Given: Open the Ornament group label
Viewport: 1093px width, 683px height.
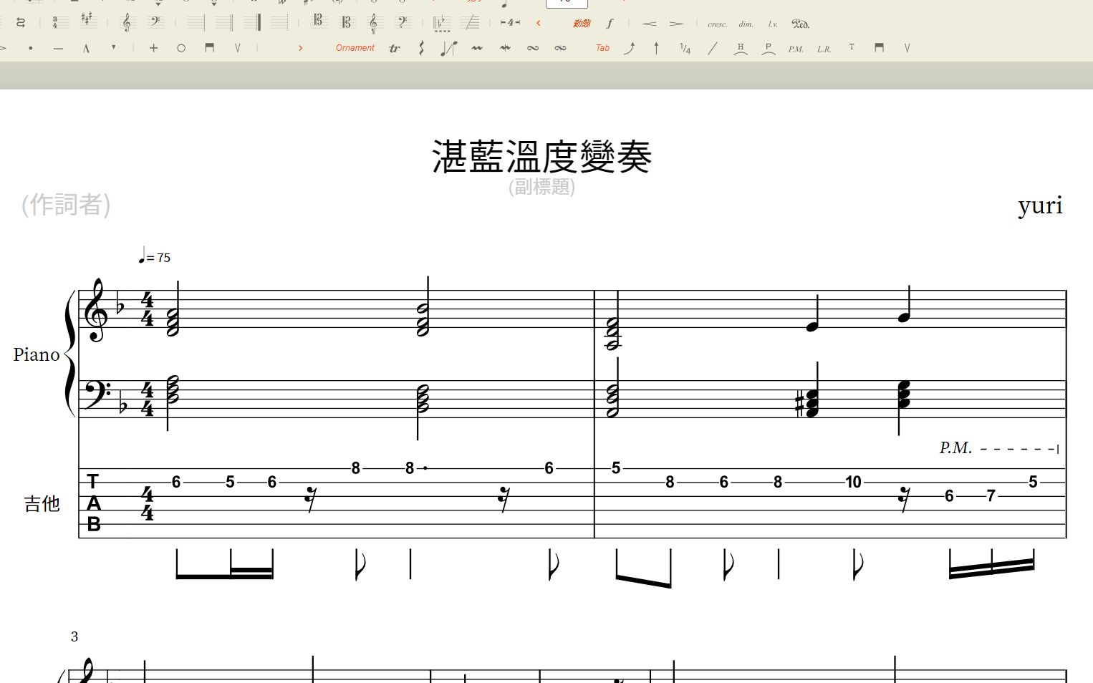Looking at the screenshot, I should pos(355,48).
